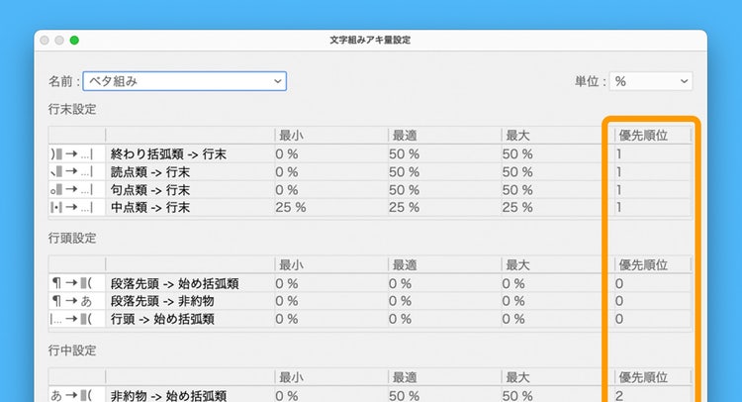Click the green zoom window button
Screen dimensions: 742x402
[74, 41]
